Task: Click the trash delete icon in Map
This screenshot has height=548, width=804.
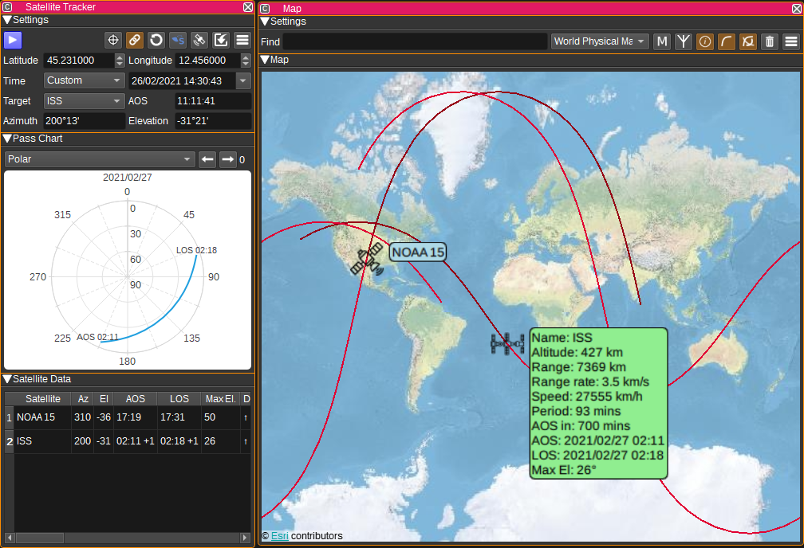Action: click(x=770, y=41)
